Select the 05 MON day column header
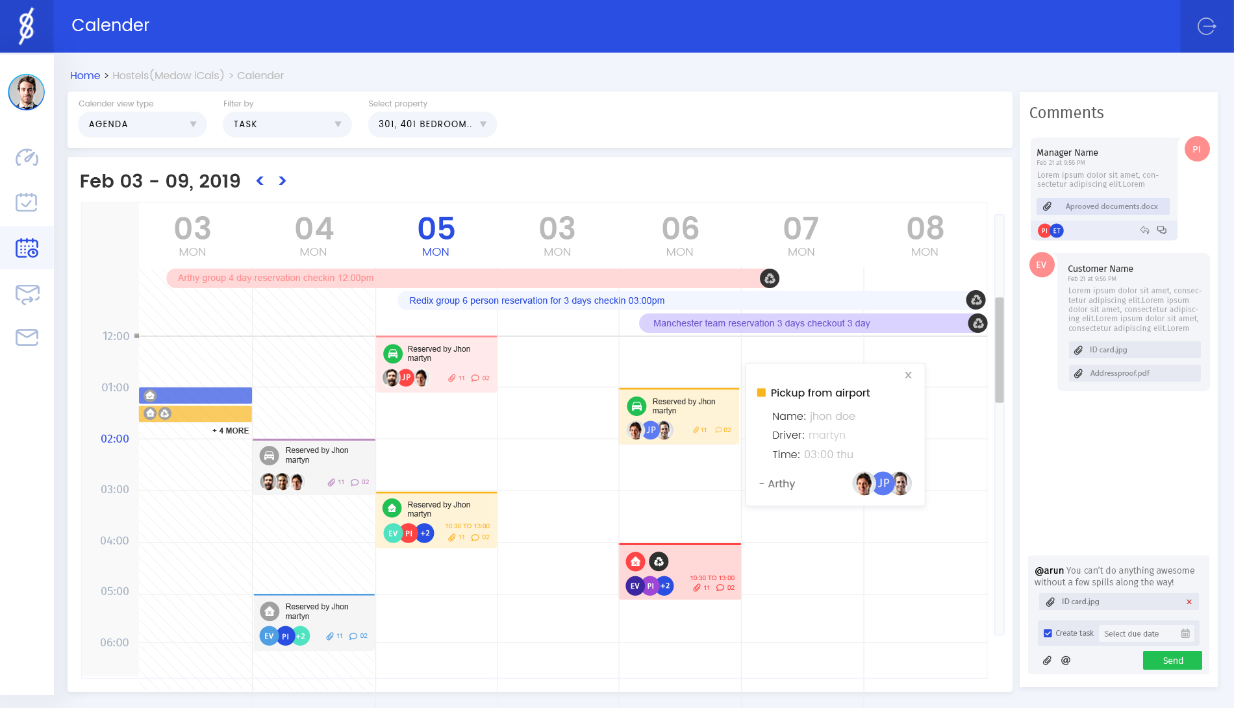The height and width of the screenshot is (708, 1234). point(436,236)
